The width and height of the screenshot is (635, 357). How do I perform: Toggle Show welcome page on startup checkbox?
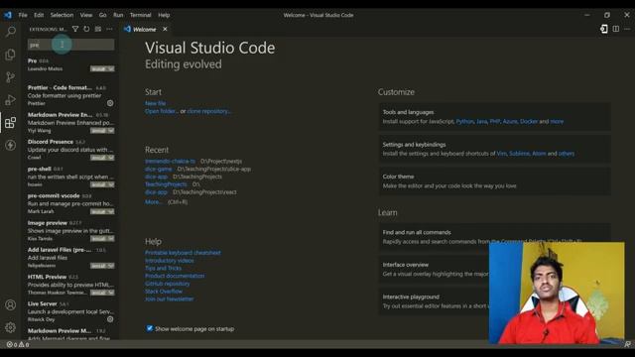point(150,328)
